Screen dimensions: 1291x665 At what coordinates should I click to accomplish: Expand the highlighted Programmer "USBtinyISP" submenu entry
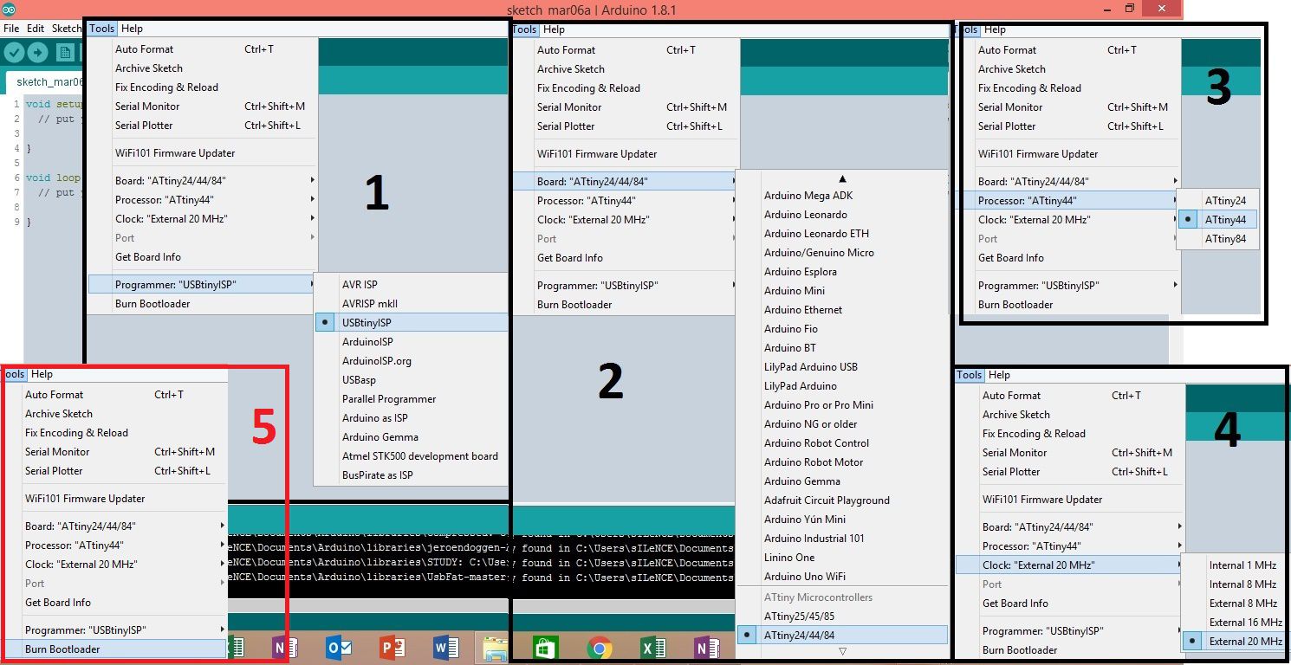(203, 285)
